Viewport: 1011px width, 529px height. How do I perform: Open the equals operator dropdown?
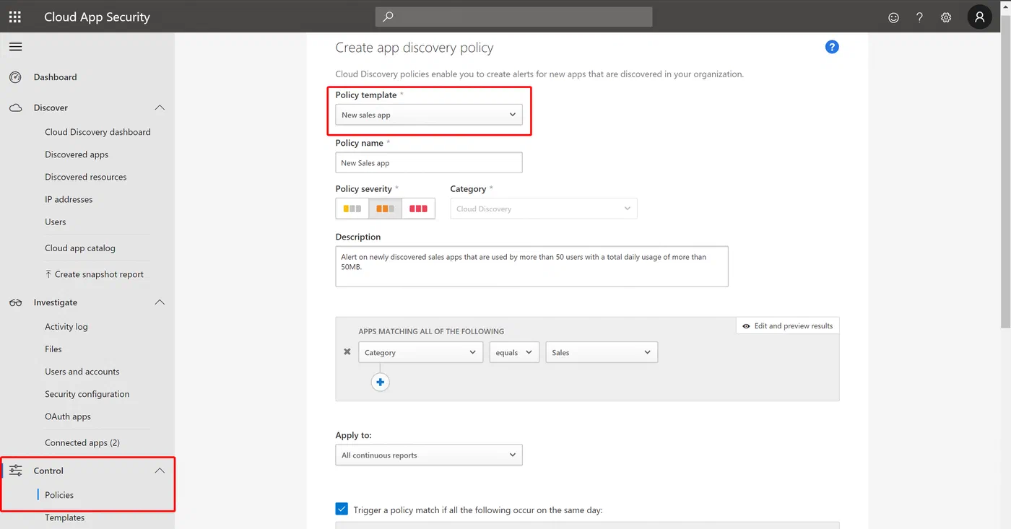click(514, 352)
